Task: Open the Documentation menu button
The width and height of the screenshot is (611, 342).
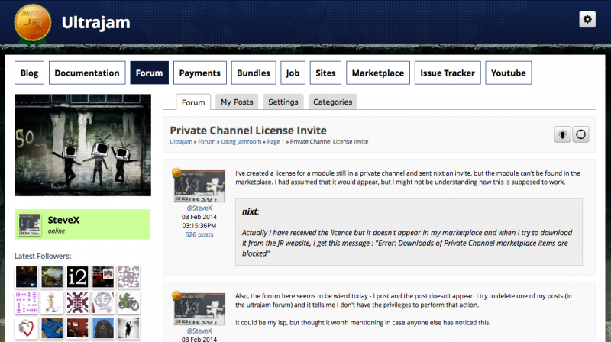Action: (x=87, y=73)
